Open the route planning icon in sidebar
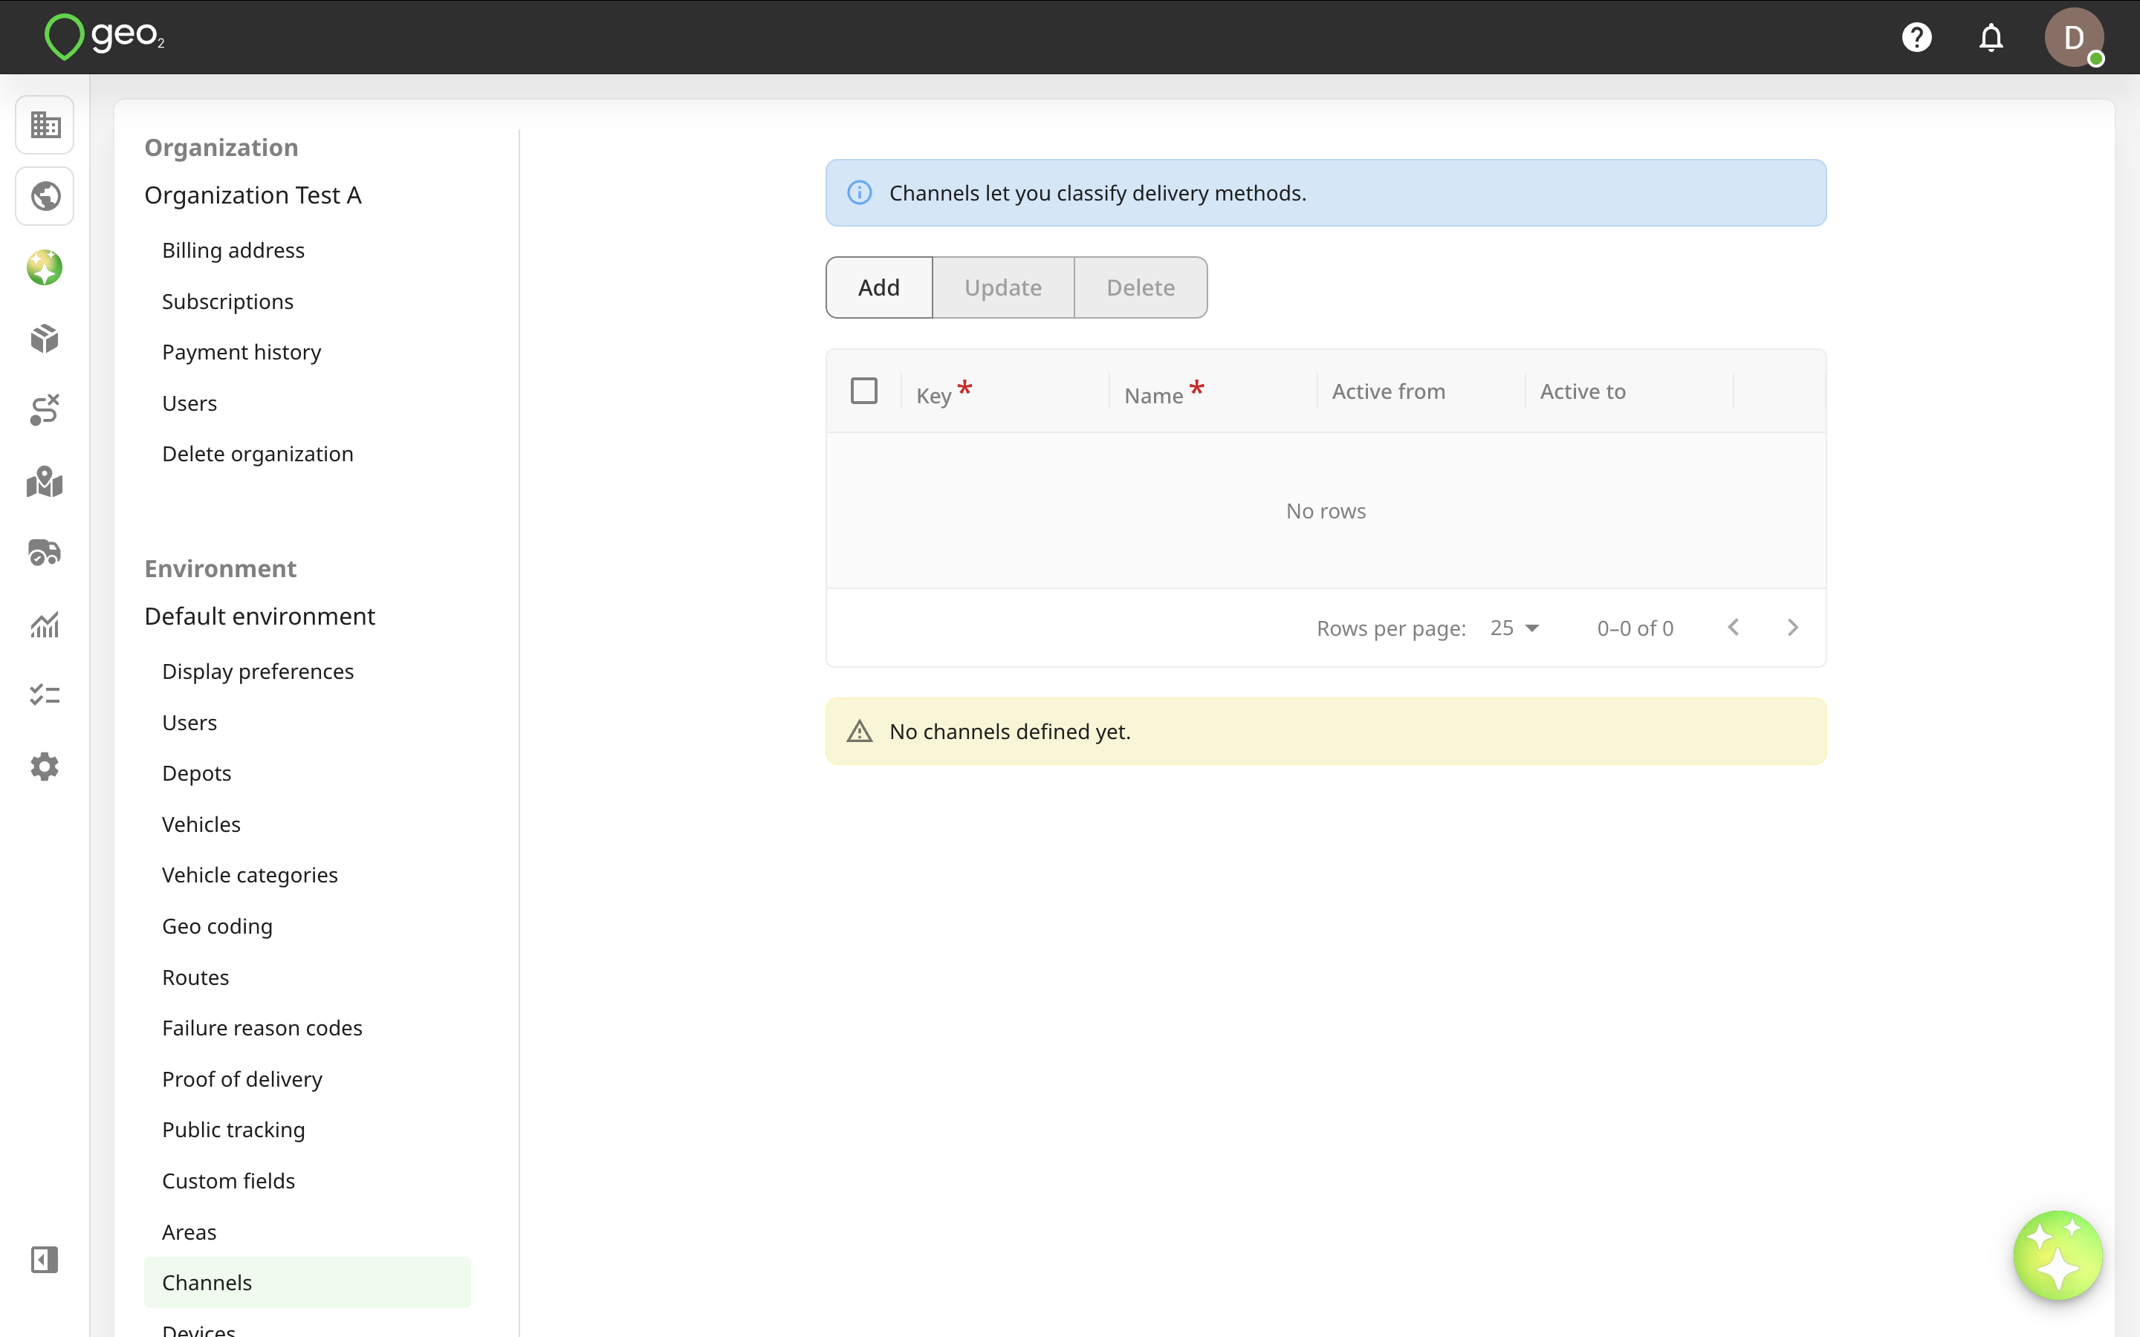This screenshot has width=2140, height=1337. 45,410
